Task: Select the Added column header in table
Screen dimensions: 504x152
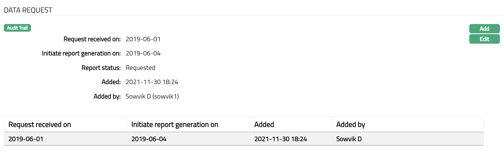Action: (x=264, y=124)
